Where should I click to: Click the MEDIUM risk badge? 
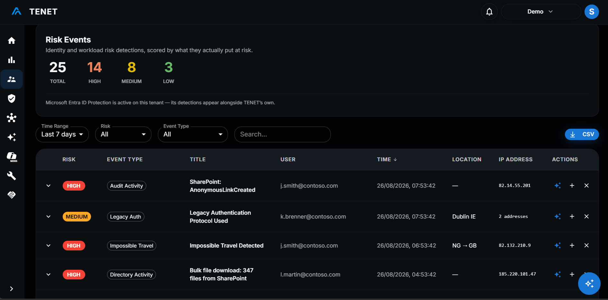[x=77, y=217]
